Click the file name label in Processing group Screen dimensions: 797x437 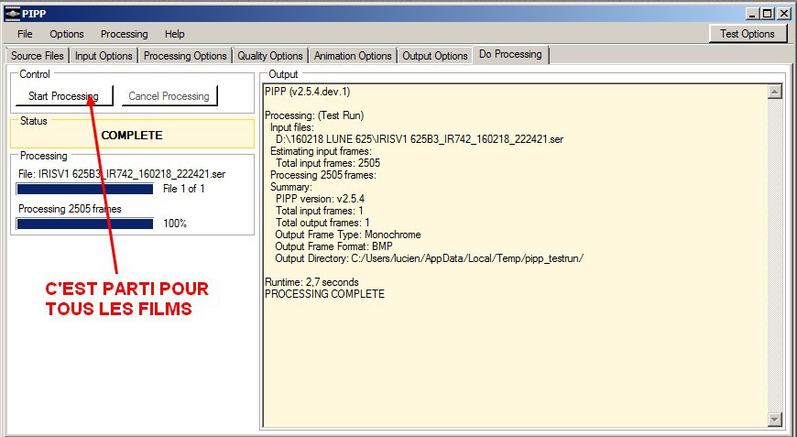pyautogui.click(x=122, y=174)
